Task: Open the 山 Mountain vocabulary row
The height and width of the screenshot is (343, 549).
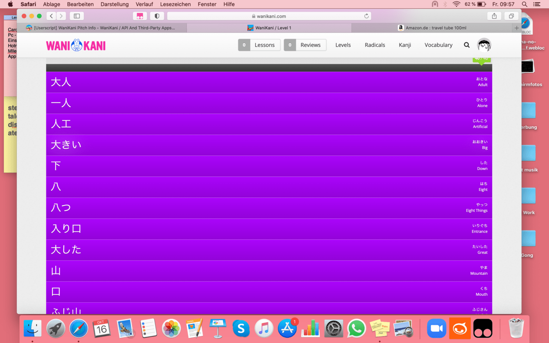Action: [x=269, y=271]
